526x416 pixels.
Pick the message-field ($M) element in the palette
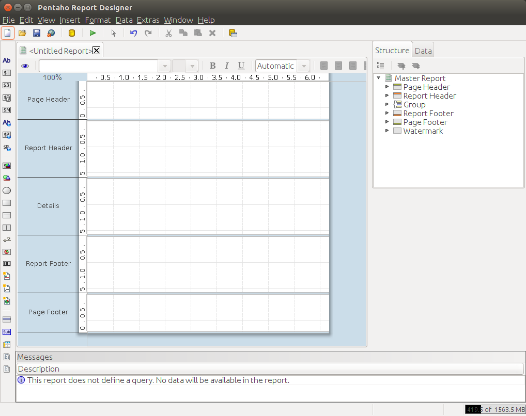[7, 110]
